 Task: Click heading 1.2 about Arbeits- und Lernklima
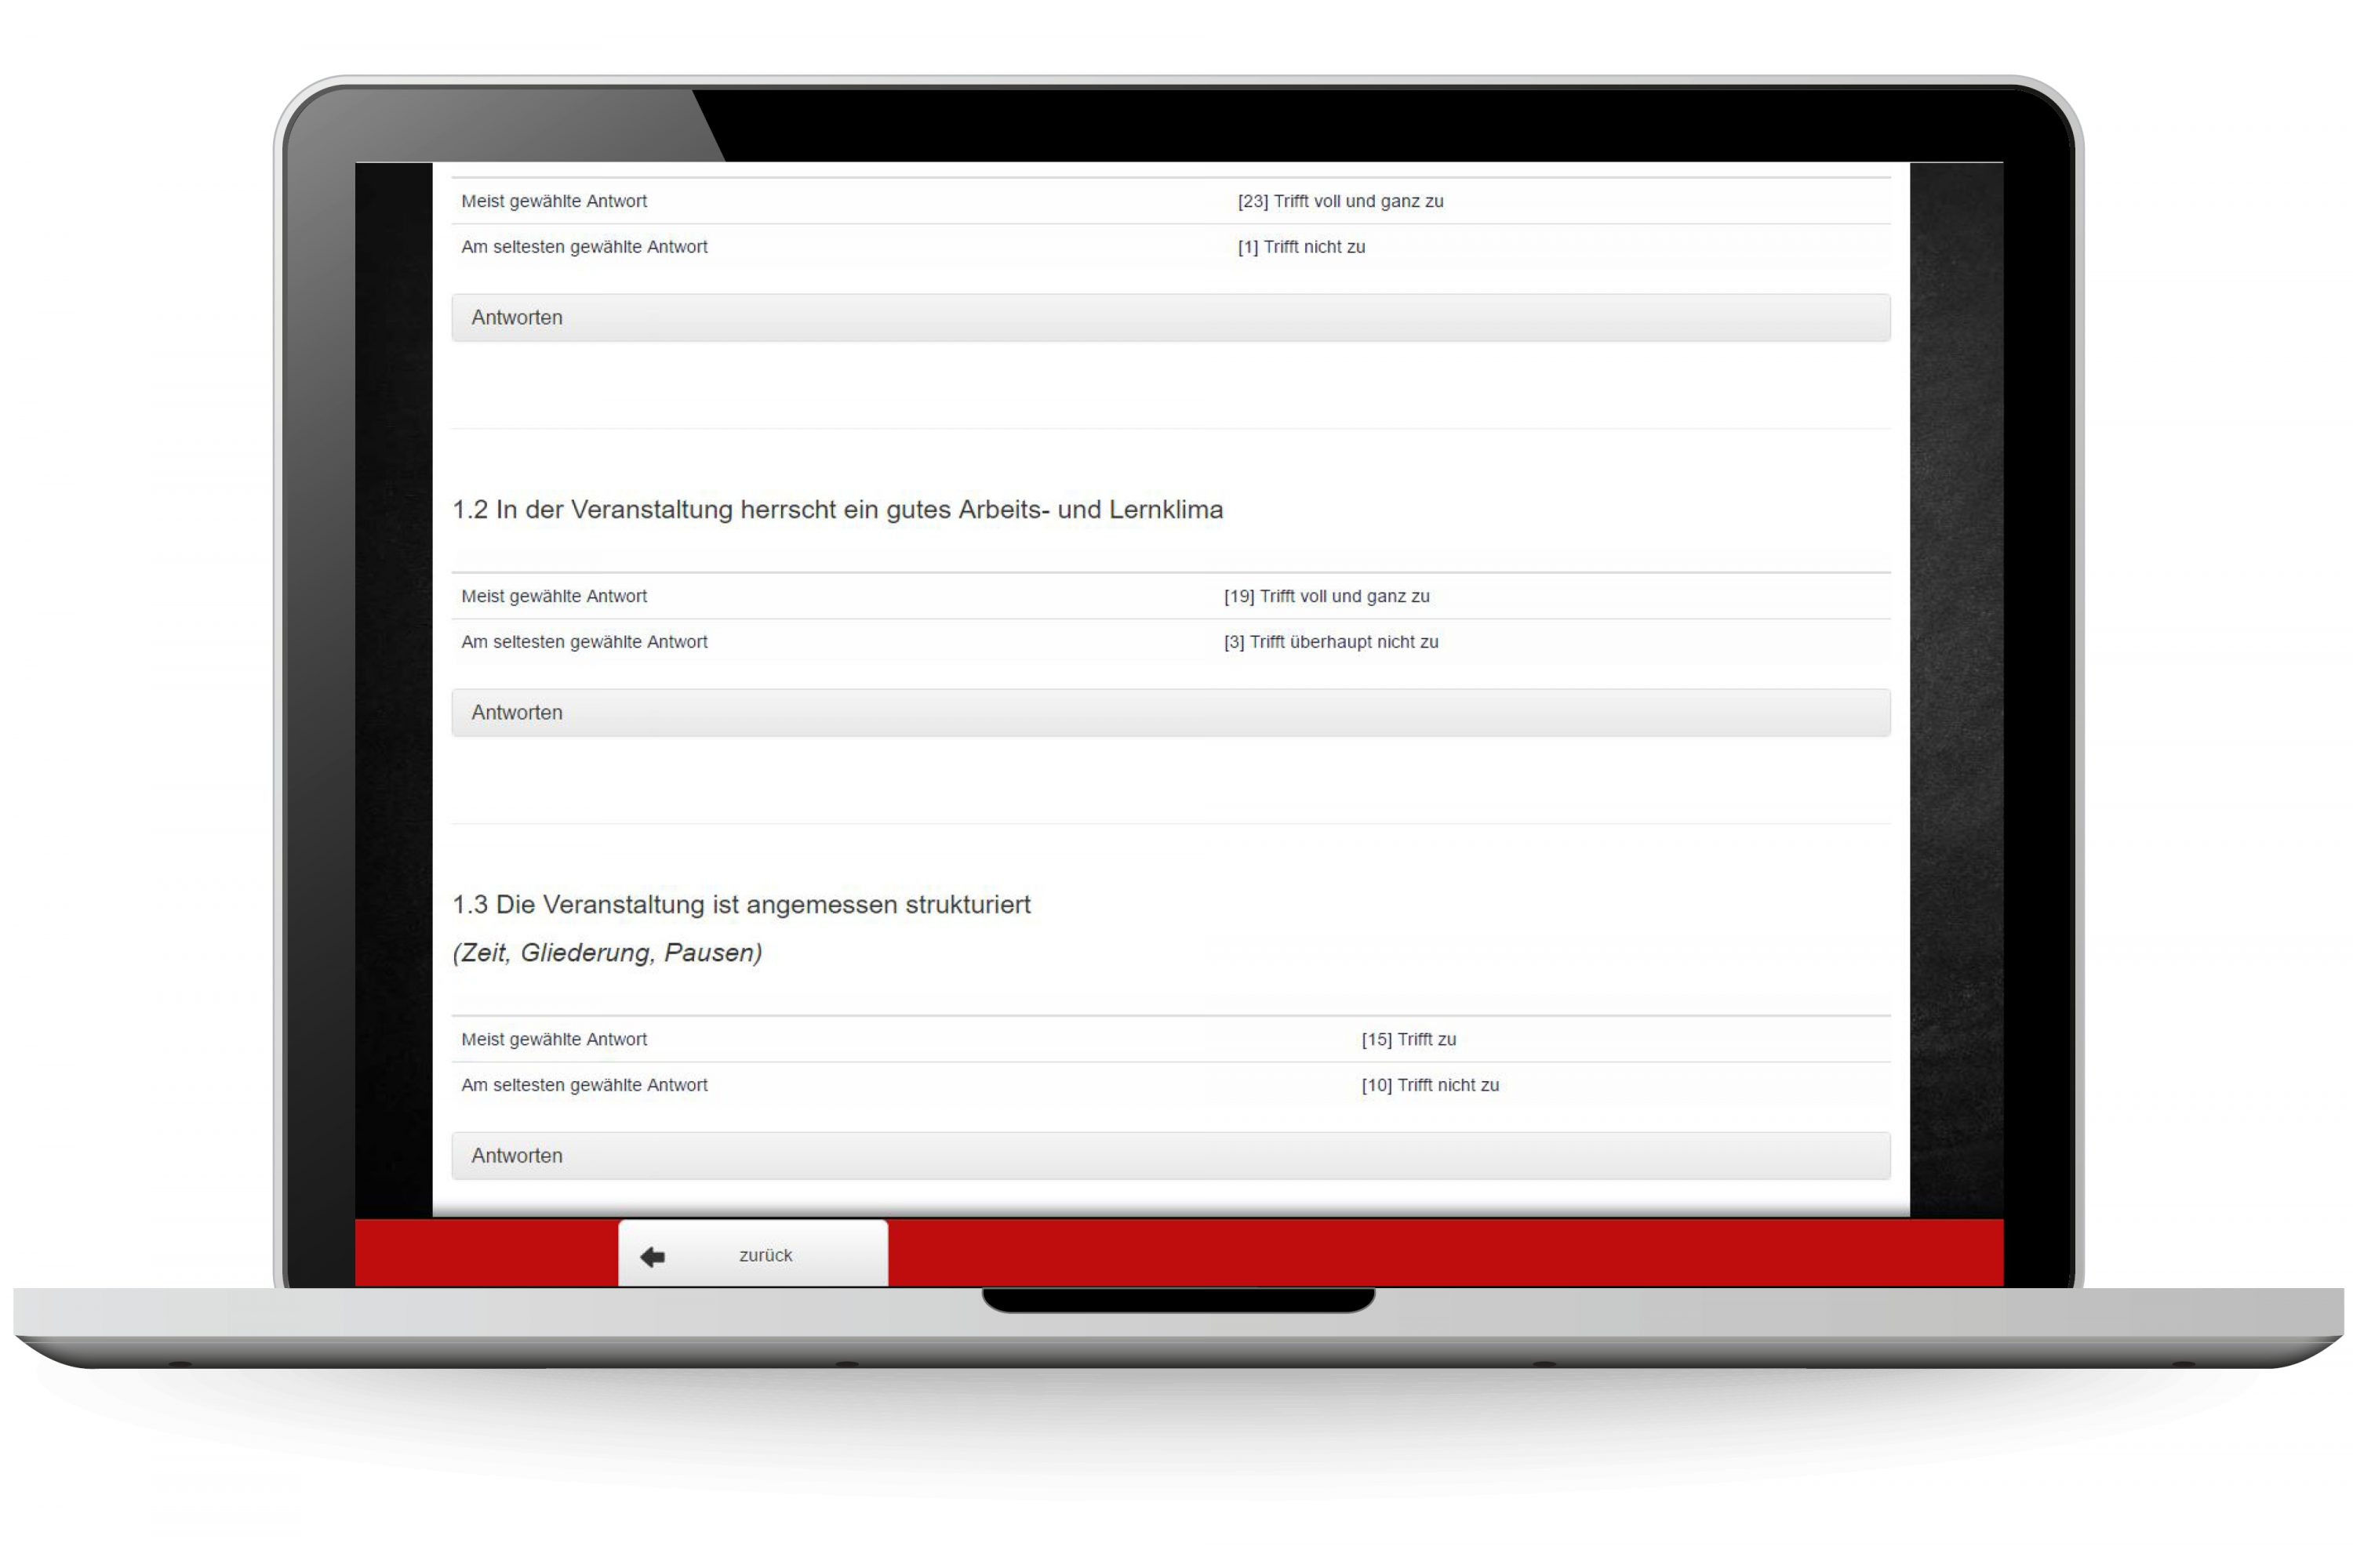point(838,510)
